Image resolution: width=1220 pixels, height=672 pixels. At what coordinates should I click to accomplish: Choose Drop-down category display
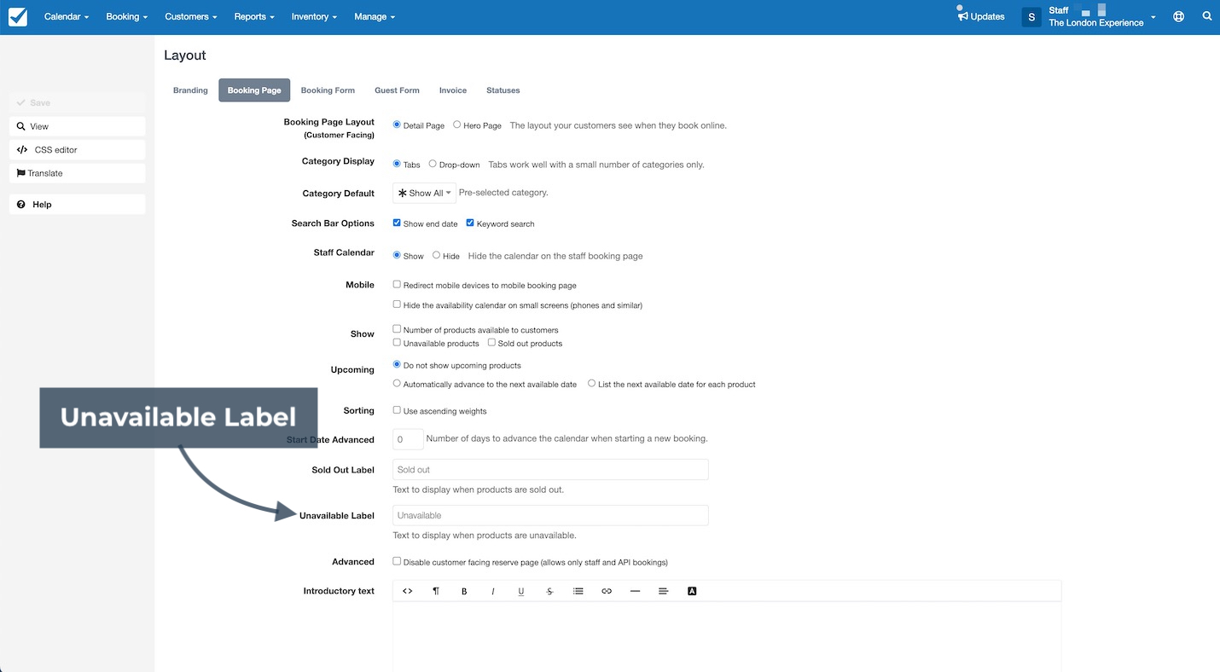pyautogui.click(x=433, y=164)
